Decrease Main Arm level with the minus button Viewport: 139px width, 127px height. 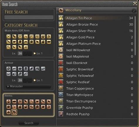click(30, 53)
